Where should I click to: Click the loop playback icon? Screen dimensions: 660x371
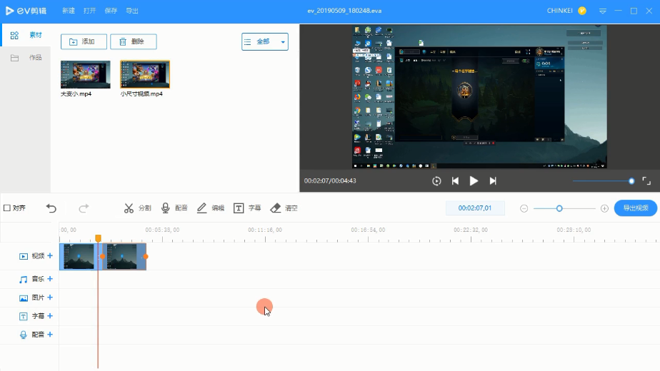point(436,181)
